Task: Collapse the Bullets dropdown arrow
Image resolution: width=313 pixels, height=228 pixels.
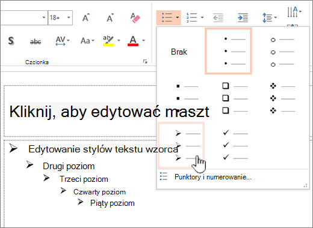Action: (x=178, y=17)
